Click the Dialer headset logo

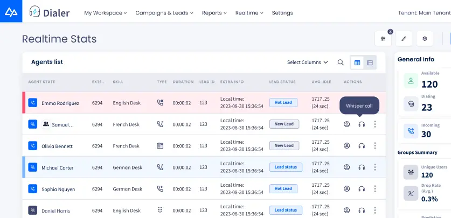pyautogui.click(x=34, y=12)
